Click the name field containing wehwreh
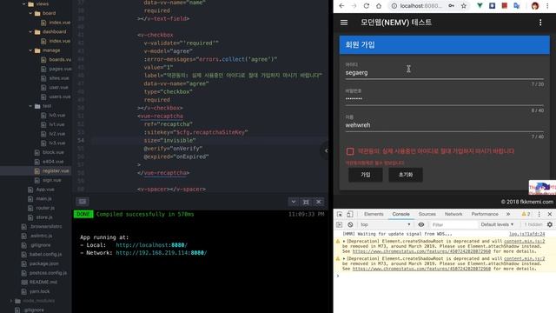Image resolution: width=556 pixels, height=313 pixels. point(444,125)
